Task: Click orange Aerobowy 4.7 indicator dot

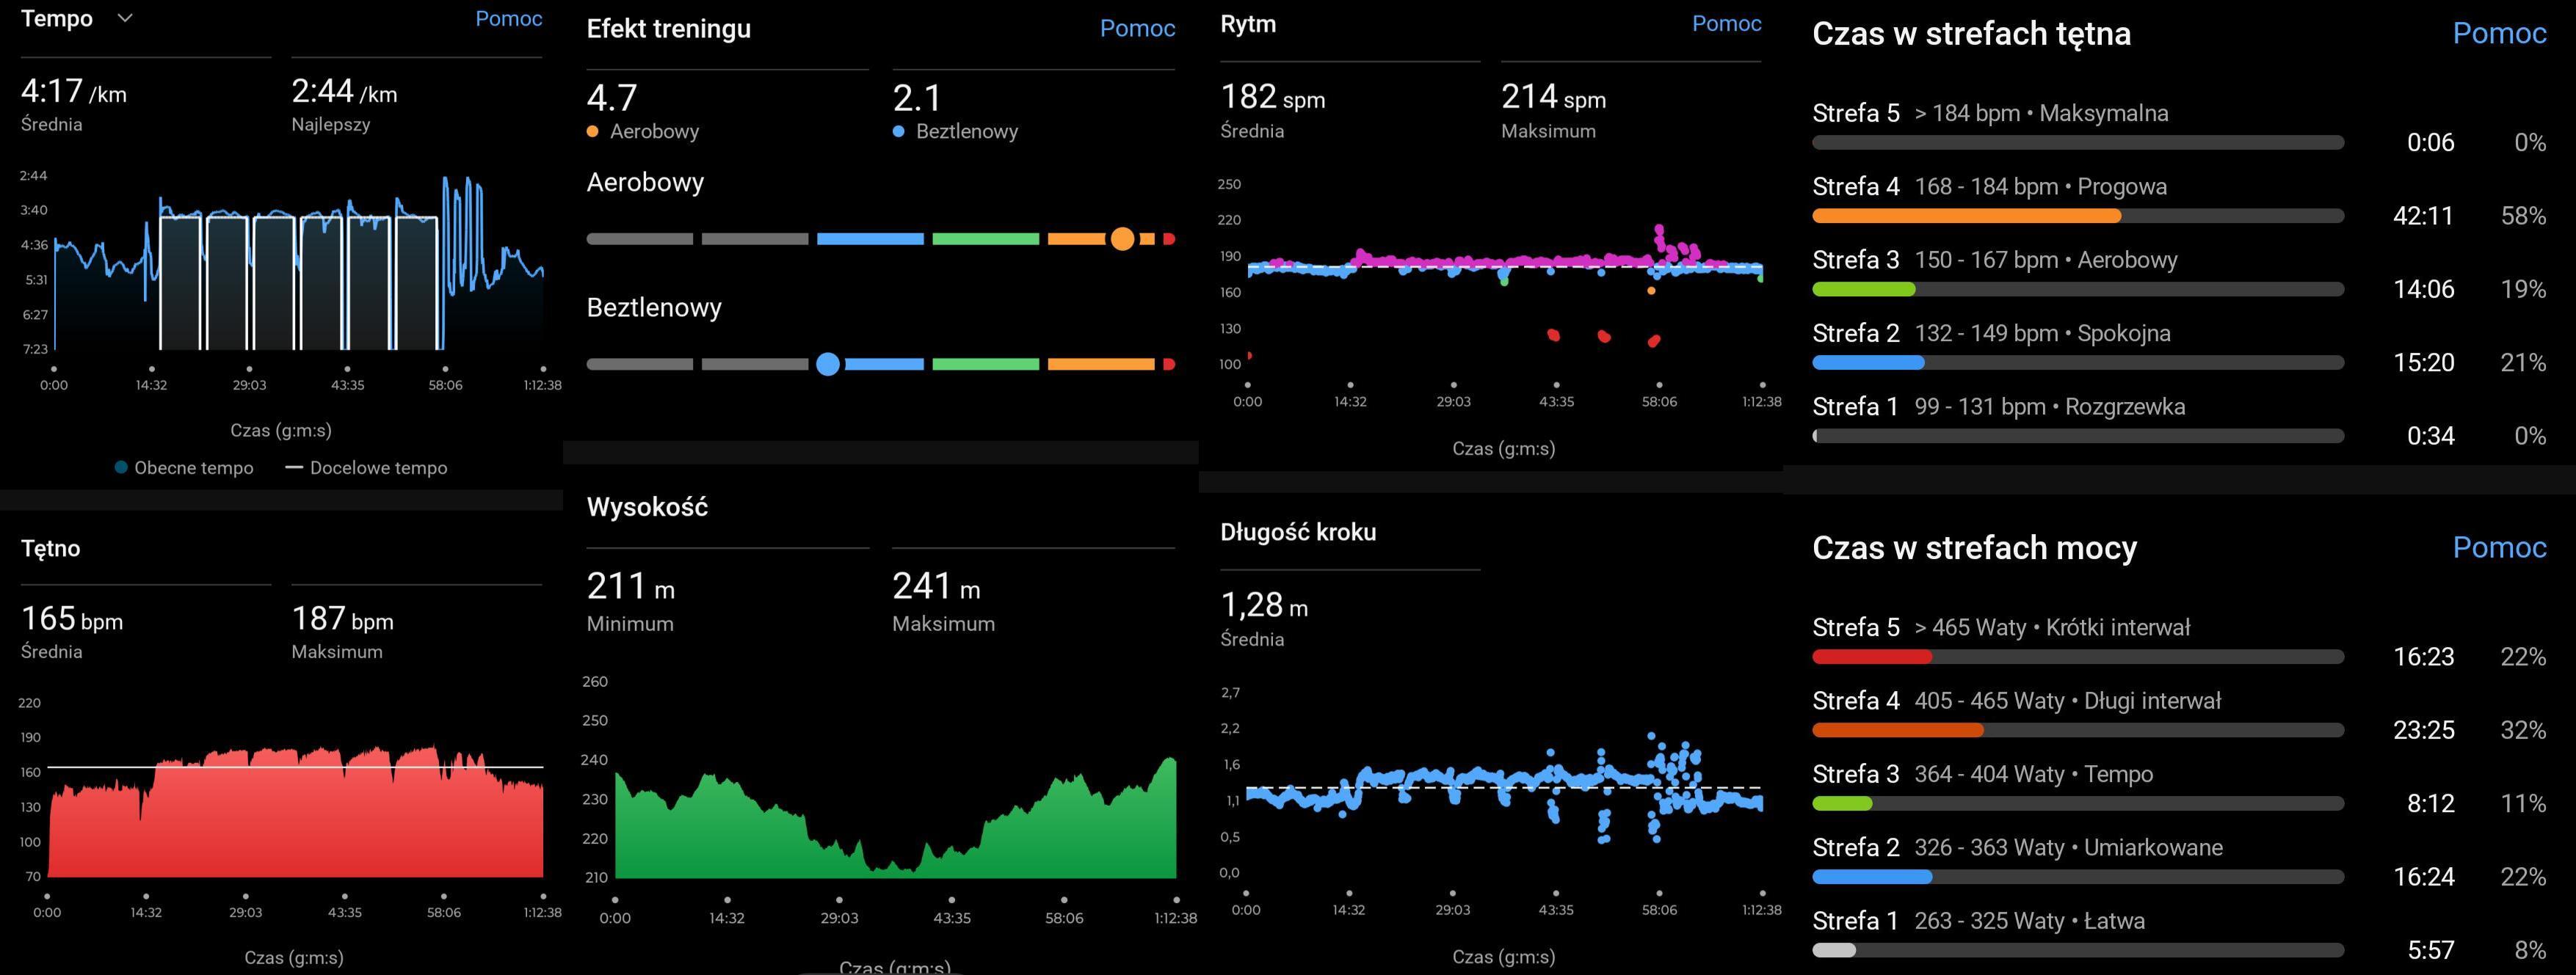Action: (x=593, y=132)
